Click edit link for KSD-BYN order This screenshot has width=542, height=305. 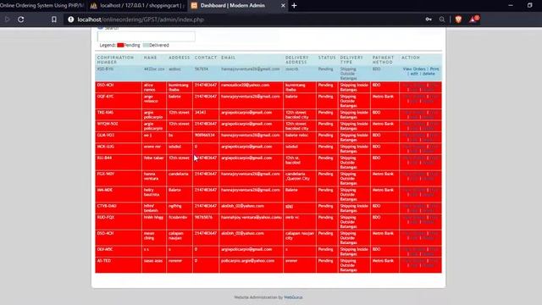coord(414,74)
